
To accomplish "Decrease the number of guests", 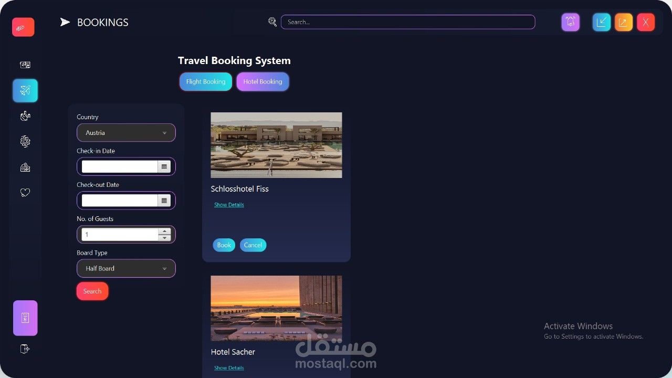I will (165, 238).
